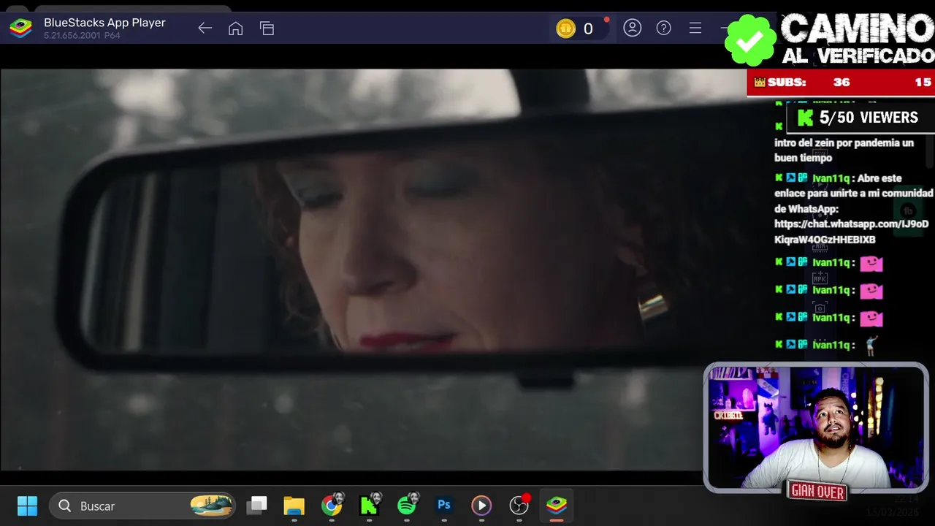
Task: Click the "SUBS:" counter label
Action: click(786, 83)
